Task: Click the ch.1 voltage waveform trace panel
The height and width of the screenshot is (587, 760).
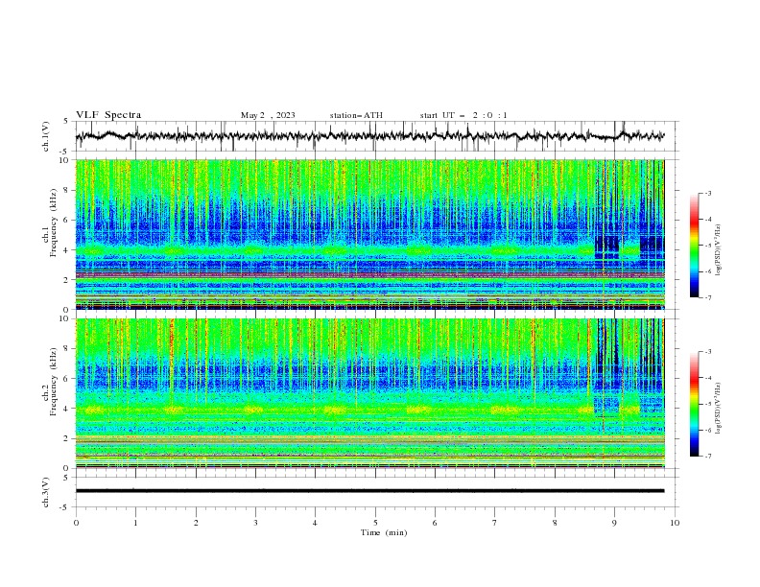Action: (376, 136)
